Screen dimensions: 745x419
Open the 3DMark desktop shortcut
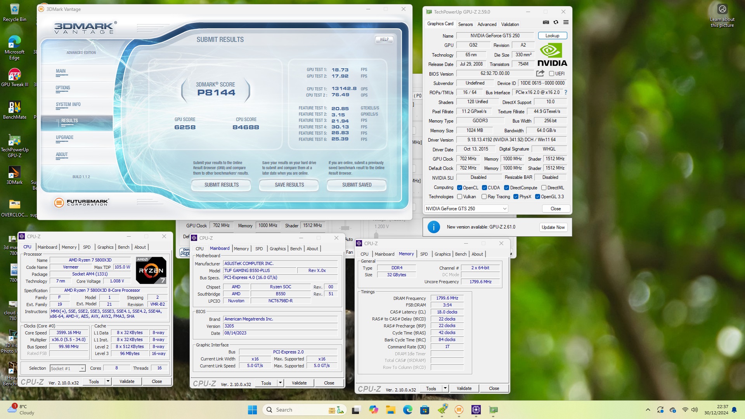[x=14, y=175]
